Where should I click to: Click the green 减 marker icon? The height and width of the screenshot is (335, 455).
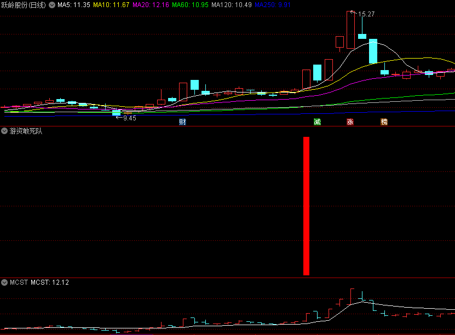(317, 122)
